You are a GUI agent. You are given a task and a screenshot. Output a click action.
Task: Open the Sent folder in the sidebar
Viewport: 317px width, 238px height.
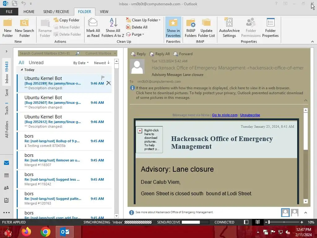pyautogui.click(x=7, y=92)
